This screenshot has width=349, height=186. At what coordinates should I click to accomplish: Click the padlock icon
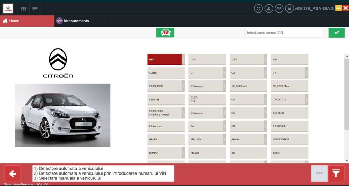[x=289, y=9]
